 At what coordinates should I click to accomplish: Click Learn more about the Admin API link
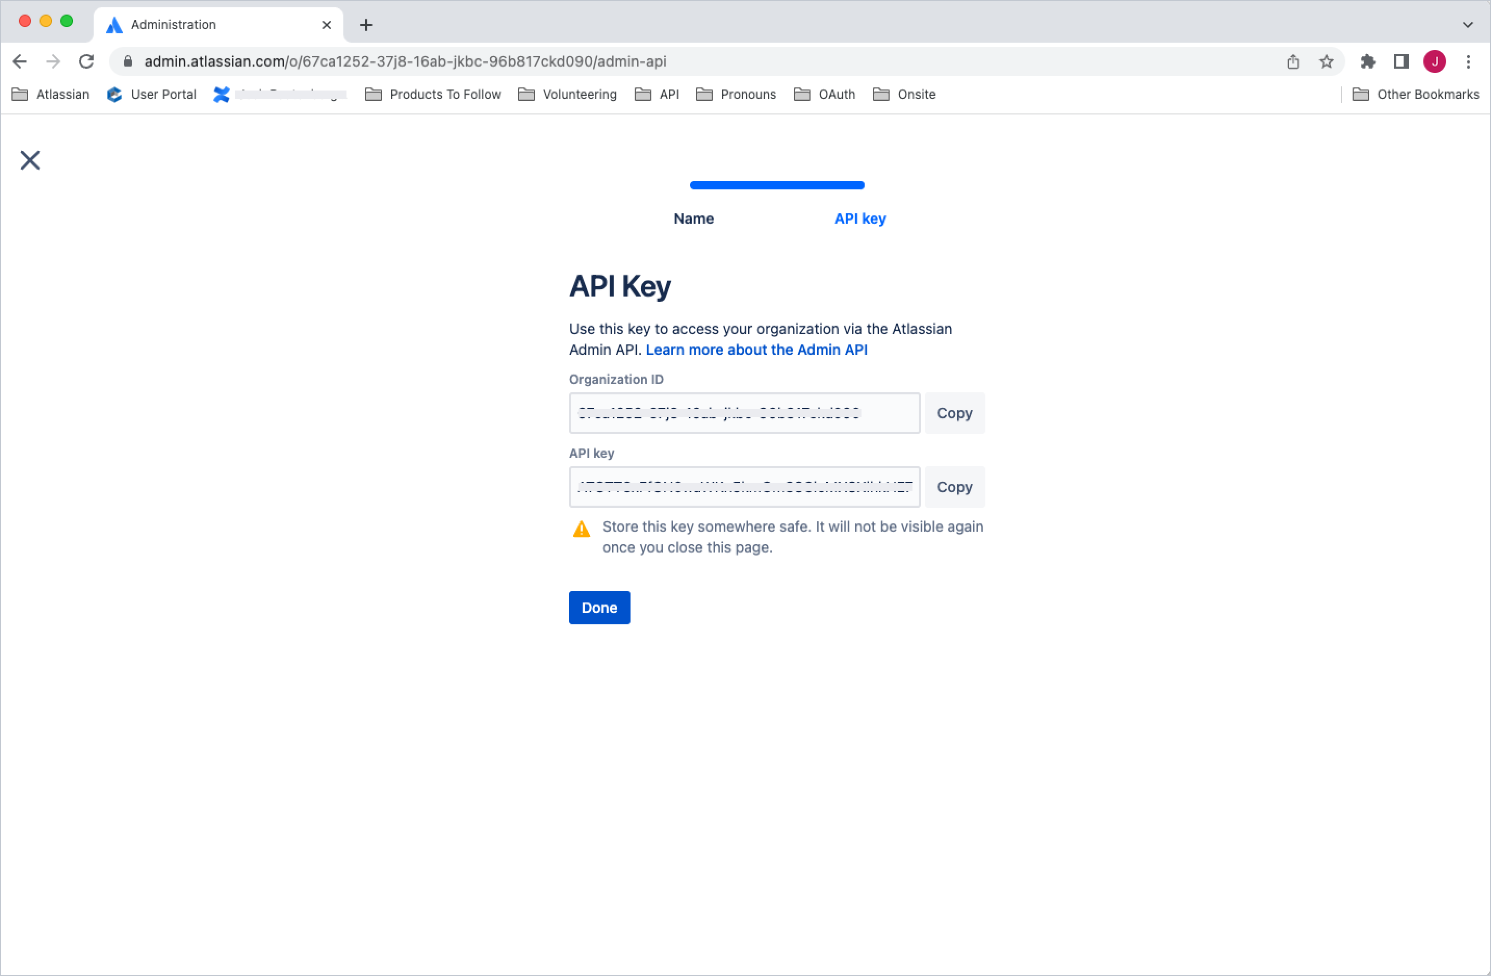(x=756, y=350)
